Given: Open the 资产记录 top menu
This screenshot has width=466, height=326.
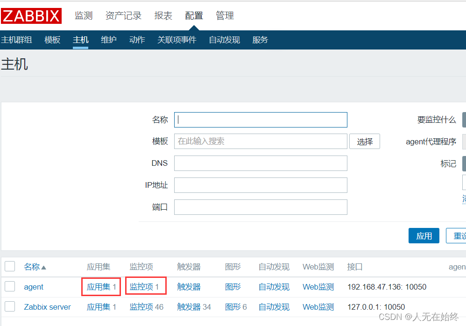Looking at the screenshot, I should pos(123,15).
